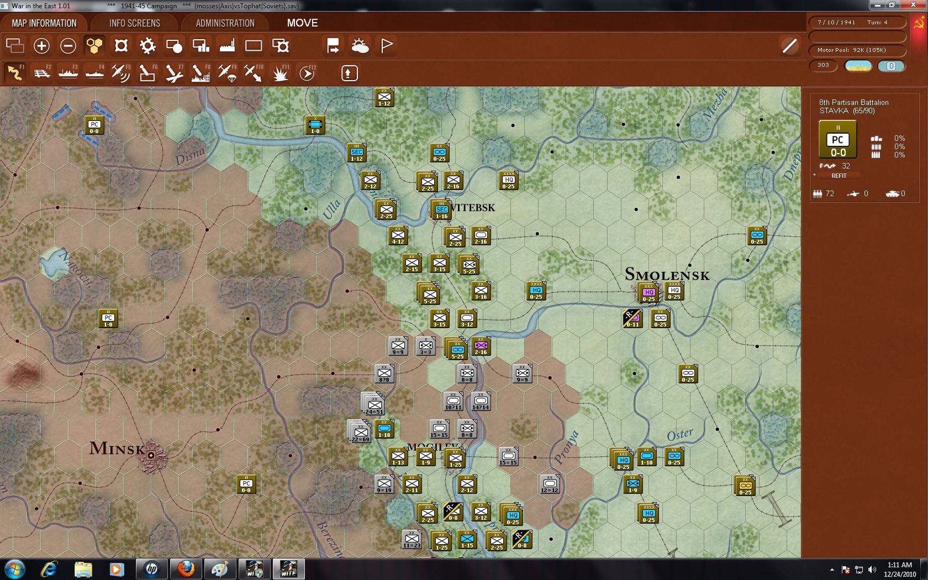Show hidden system tray icons

click(832, 570)
